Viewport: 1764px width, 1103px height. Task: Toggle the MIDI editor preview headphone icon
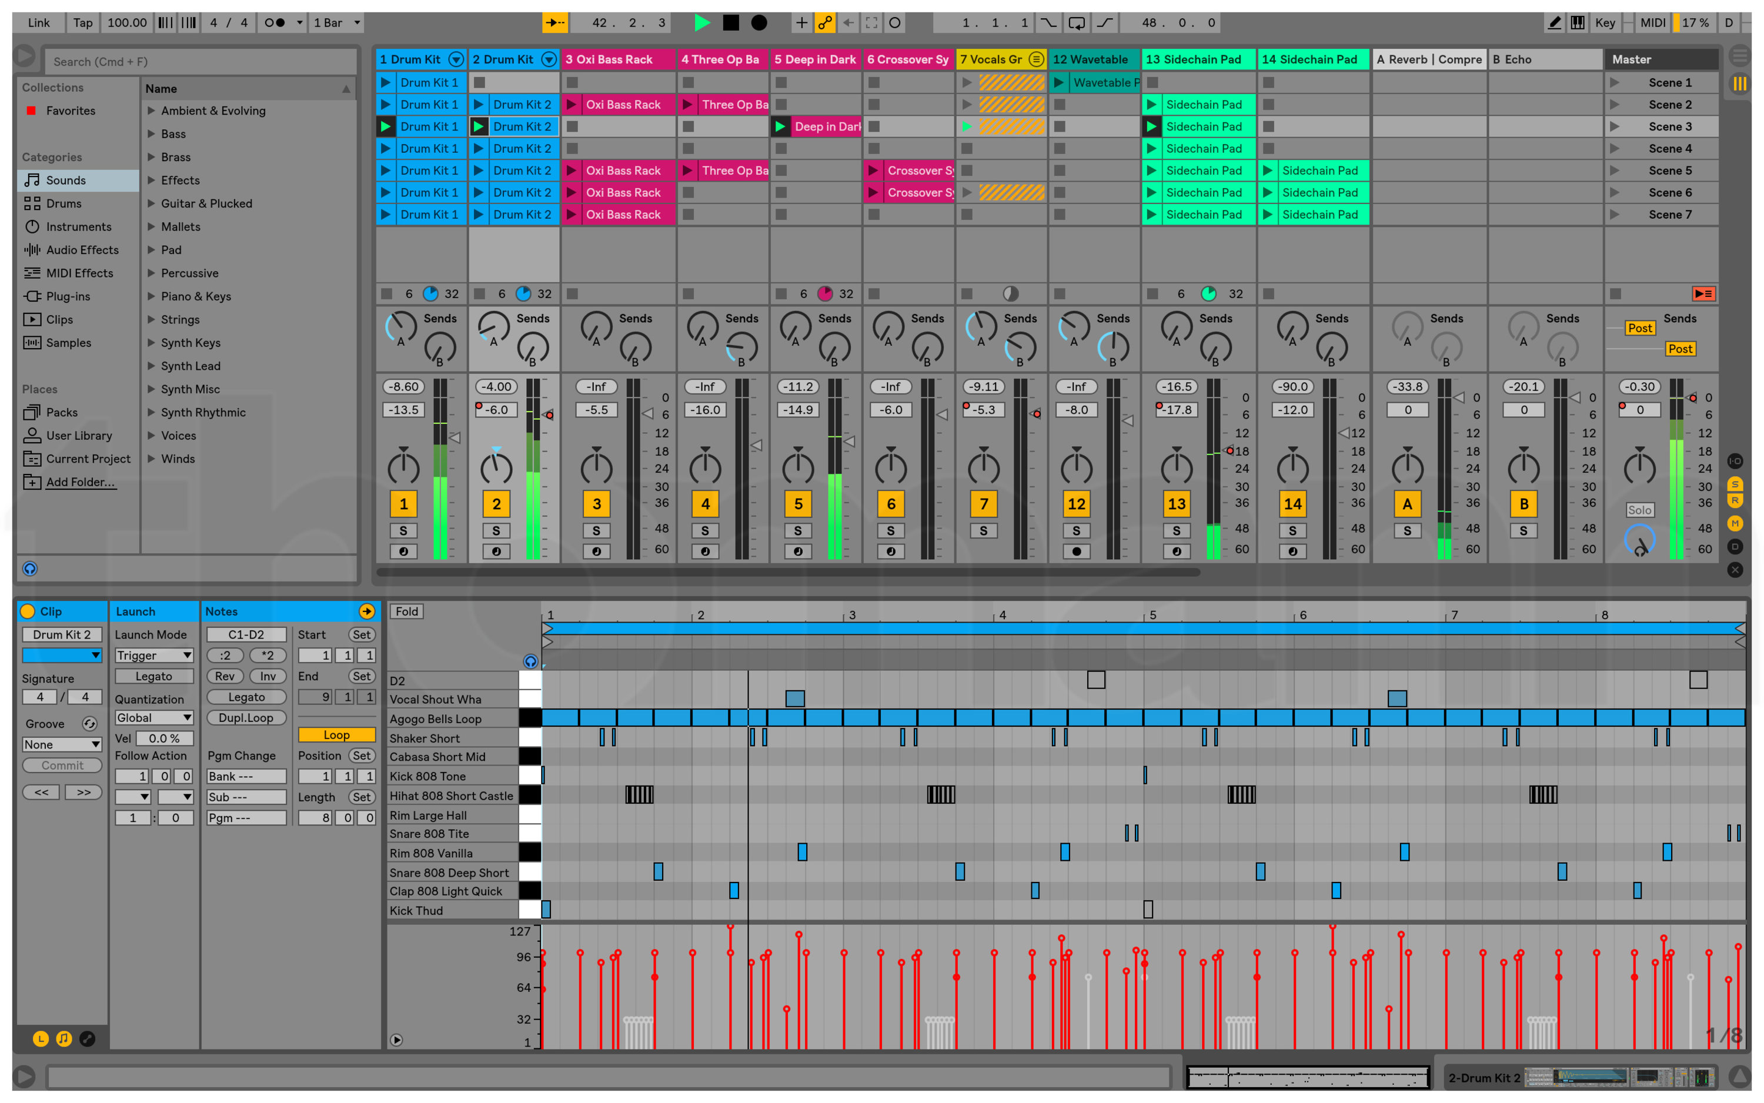coord(530,661)
